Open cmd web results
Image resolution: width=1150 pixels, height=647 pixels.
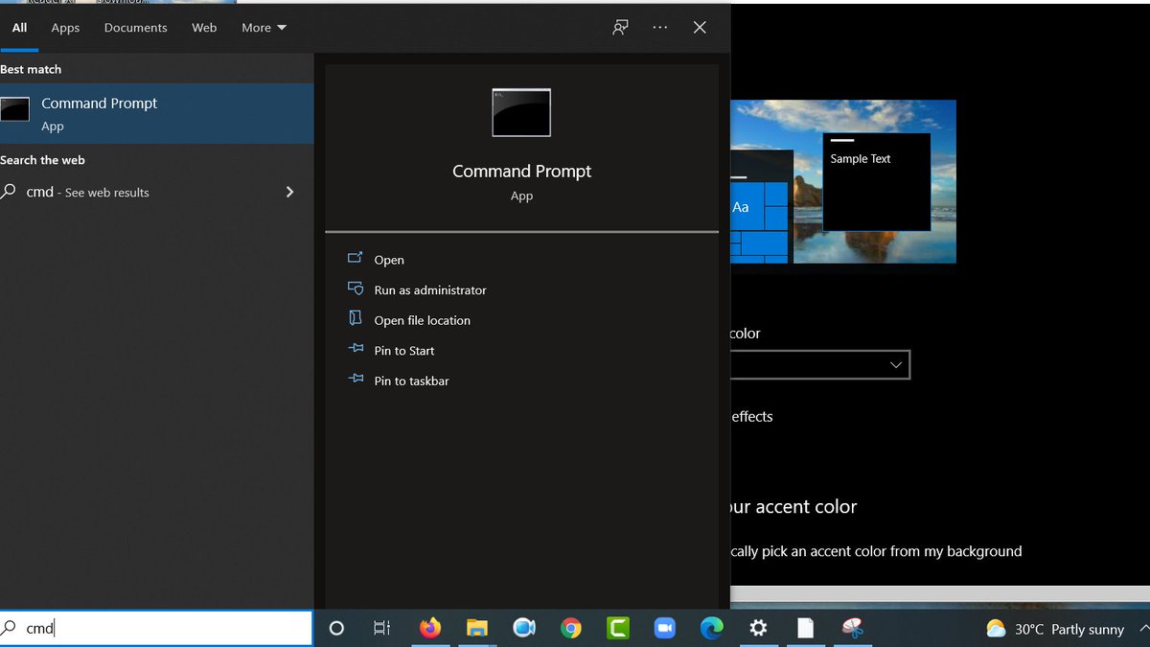coord(156,192)
